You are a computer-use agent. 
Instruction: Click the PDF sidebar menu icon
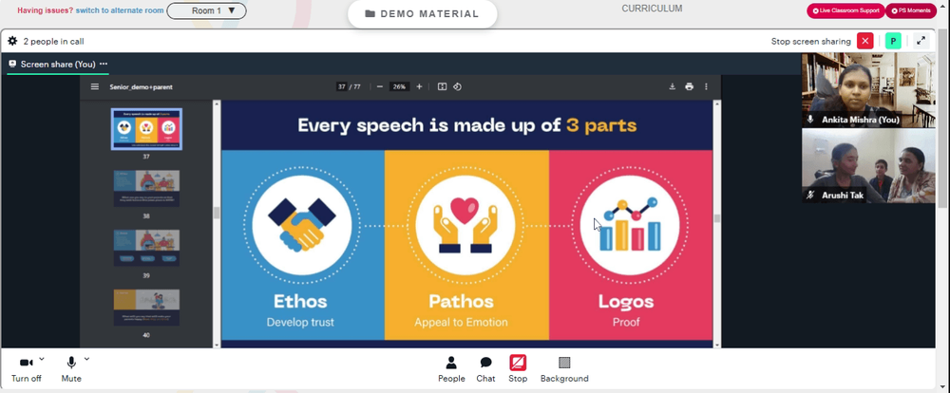click(94, 86)
